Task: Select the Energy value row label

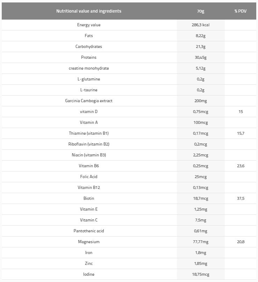Action: [89, 25]
